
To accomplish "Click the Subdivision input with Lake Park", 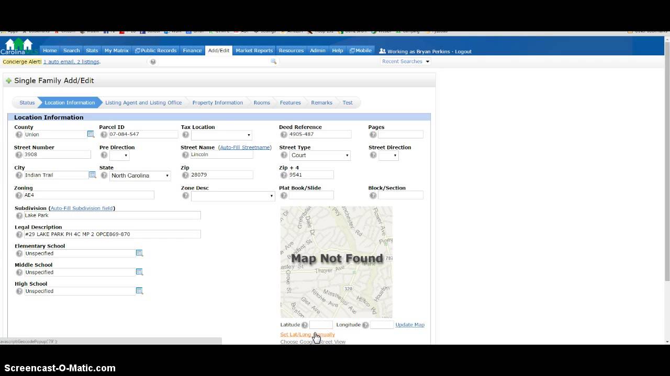I will pos(112,215).
